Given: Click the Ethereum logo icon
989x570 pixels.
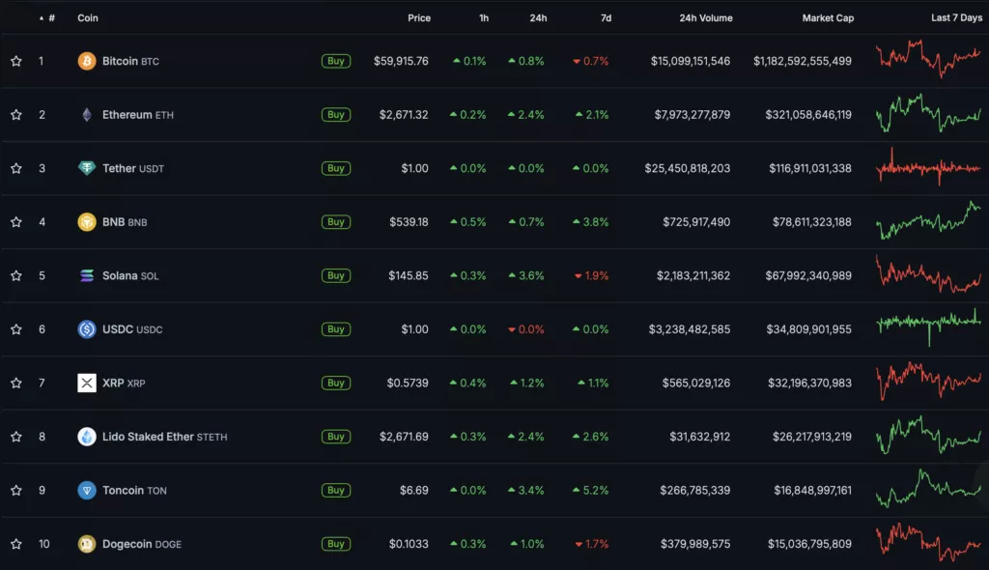Looking at the screenshot, I should click(x=87, y=115).
